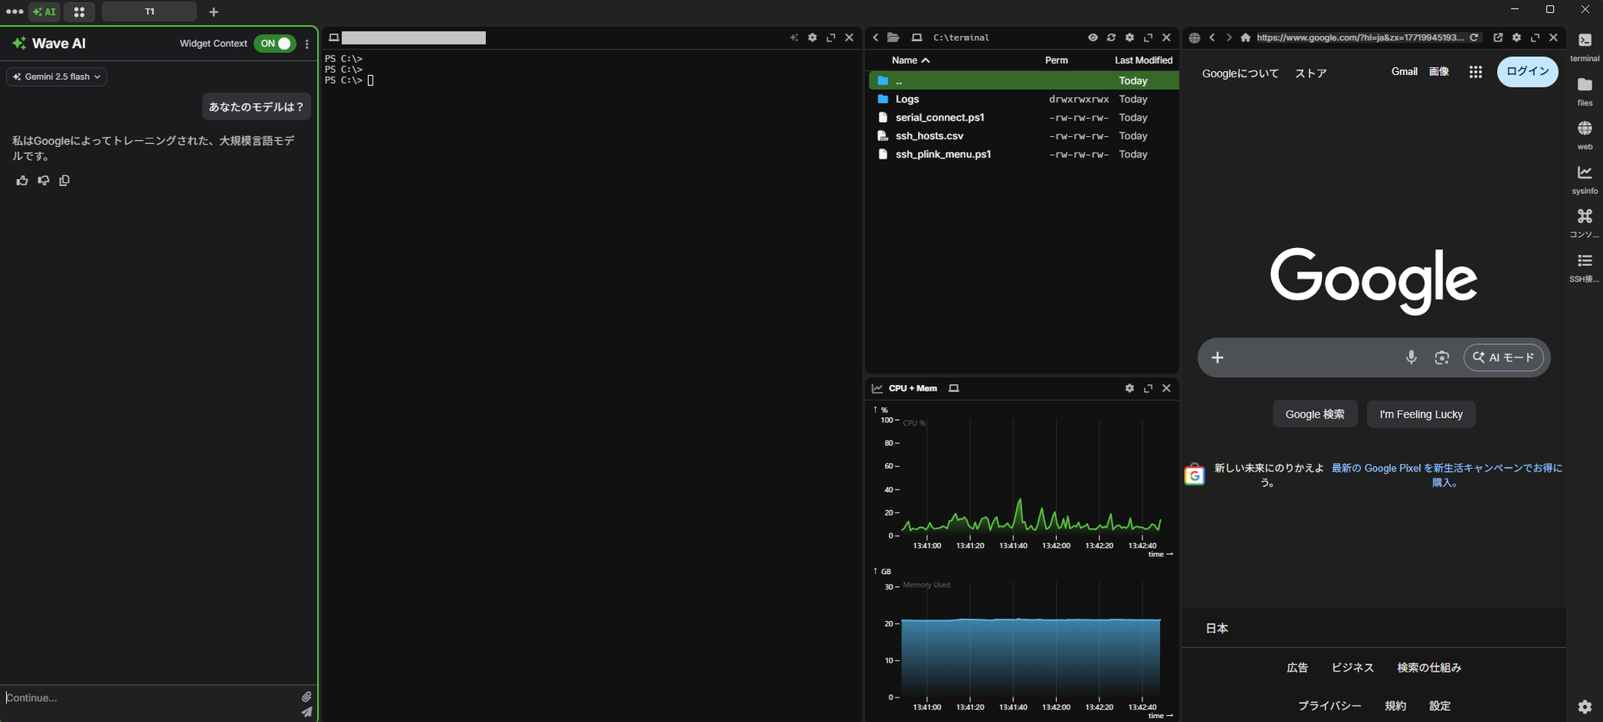Select the T1 tab
The height and width of the screenshot is (722, 1603).
pyautogui.click(x=149, y=12)
